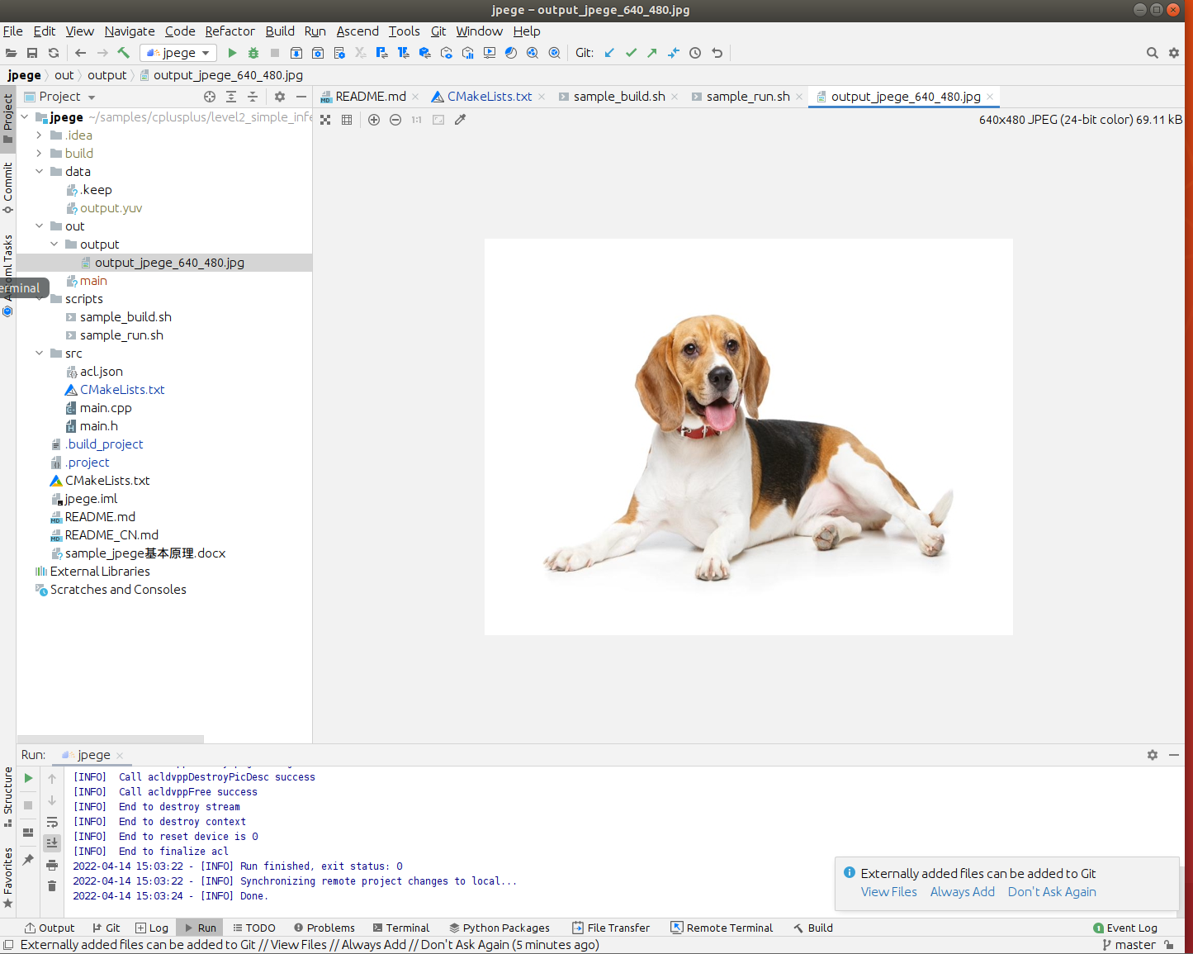The height and width of the screenshot is (954, 1193).
Task: Click the color picker eyedropper icon
Action: point(460,120)
